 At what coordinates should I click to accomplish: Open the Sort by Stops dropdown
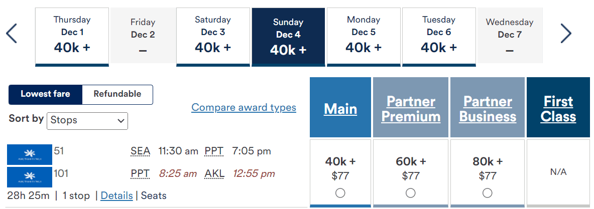[x=87, y=121]
